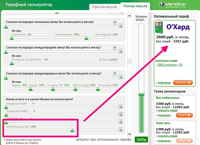200x145 pixels.
Task: Click scrollbar up arrow
Action: (130, 16)
